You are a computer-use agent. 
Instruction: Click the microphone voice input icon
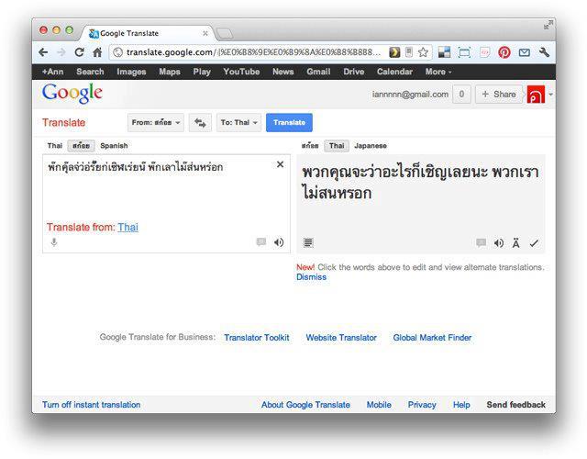pyautogui.click(x=54, y=242)
